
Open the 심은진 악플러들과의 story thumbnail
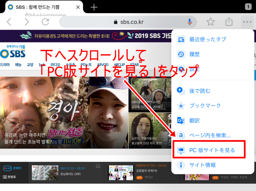[150, 130]
